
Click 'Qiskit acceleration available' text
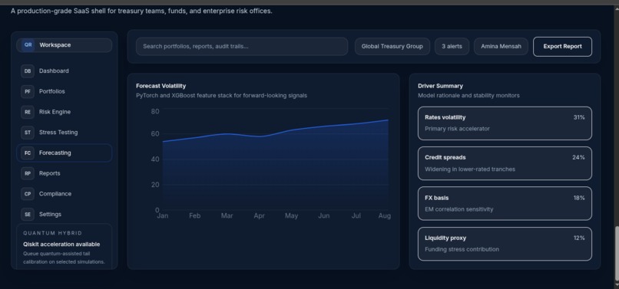(x=61, y=245)
